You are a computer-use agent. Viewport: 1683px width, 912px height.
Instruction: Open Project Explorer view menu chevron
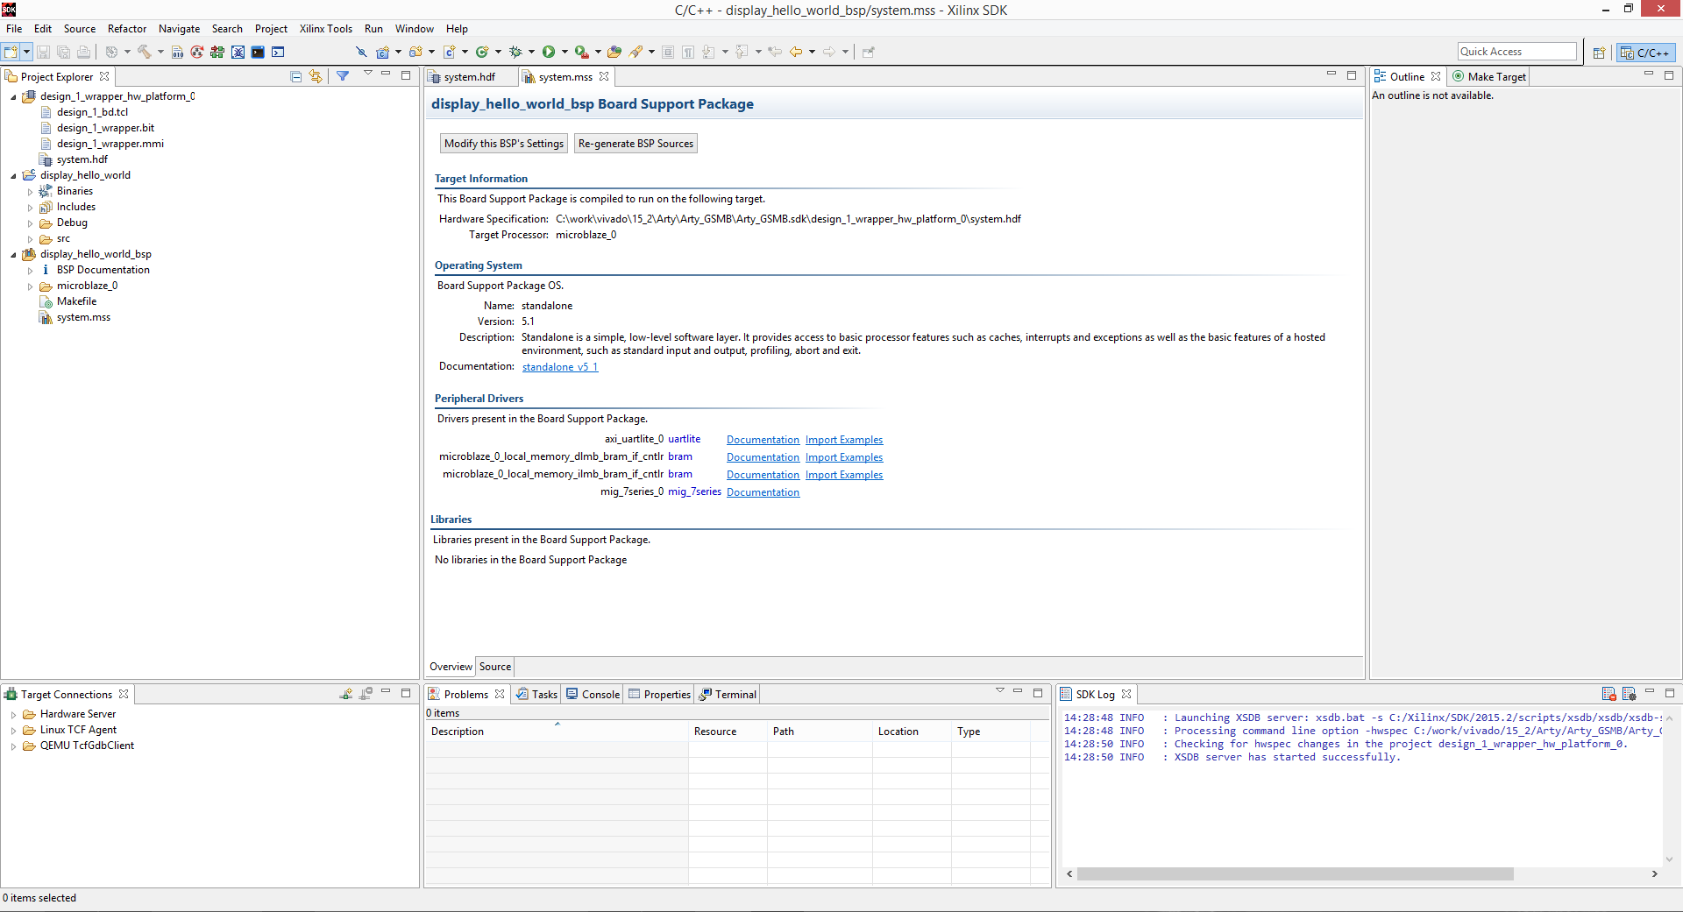[368, 74]
